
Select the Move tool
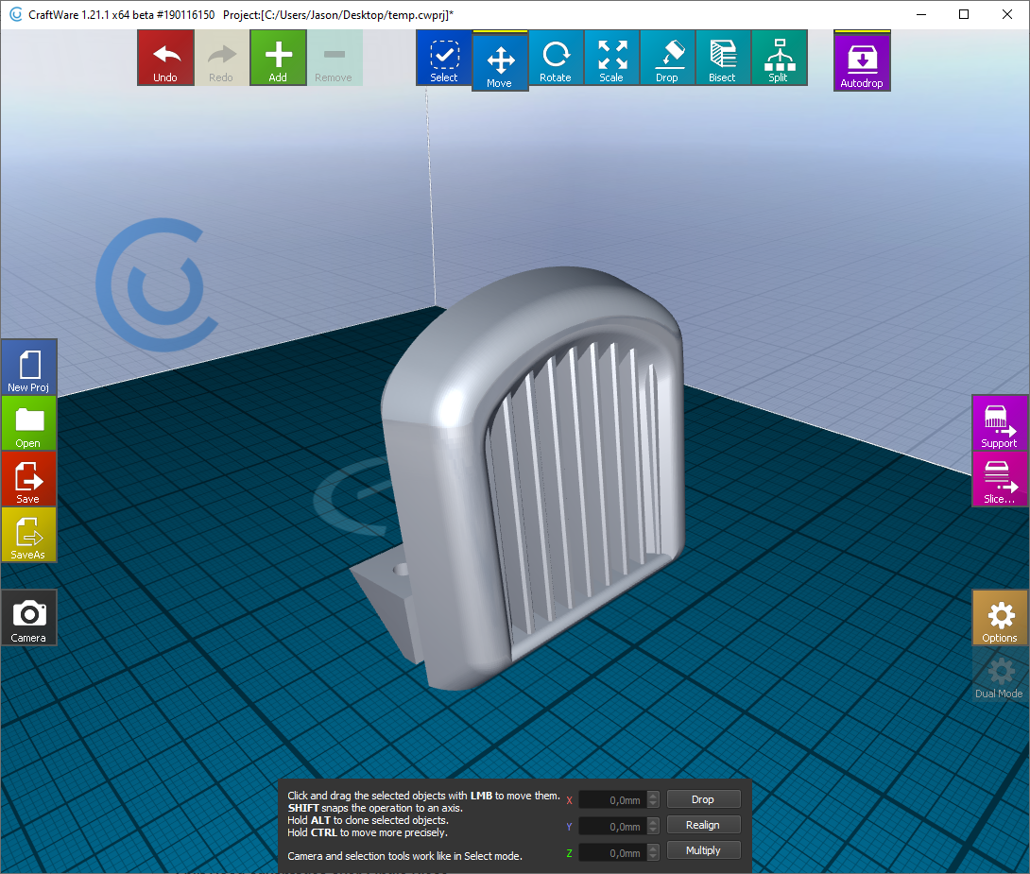[x=500, y=58]
